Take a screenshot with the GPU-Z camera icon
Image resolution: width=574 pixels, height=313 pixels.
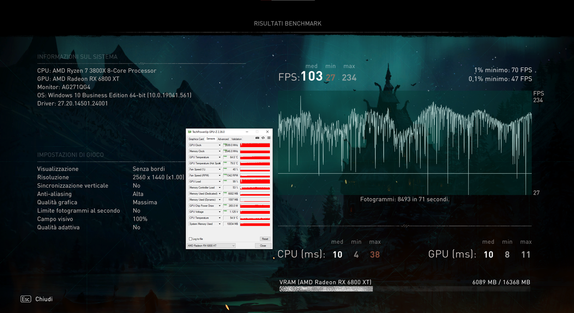pyautogui.click(x=257, y=138)
